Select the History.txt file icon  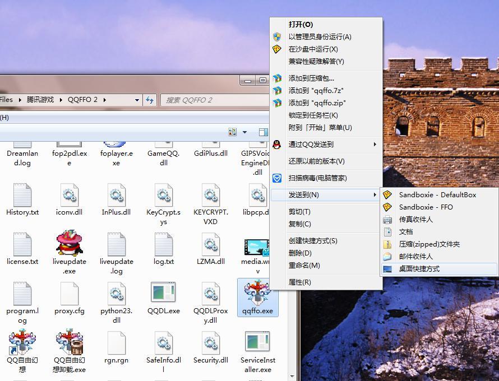click(22, 196)
